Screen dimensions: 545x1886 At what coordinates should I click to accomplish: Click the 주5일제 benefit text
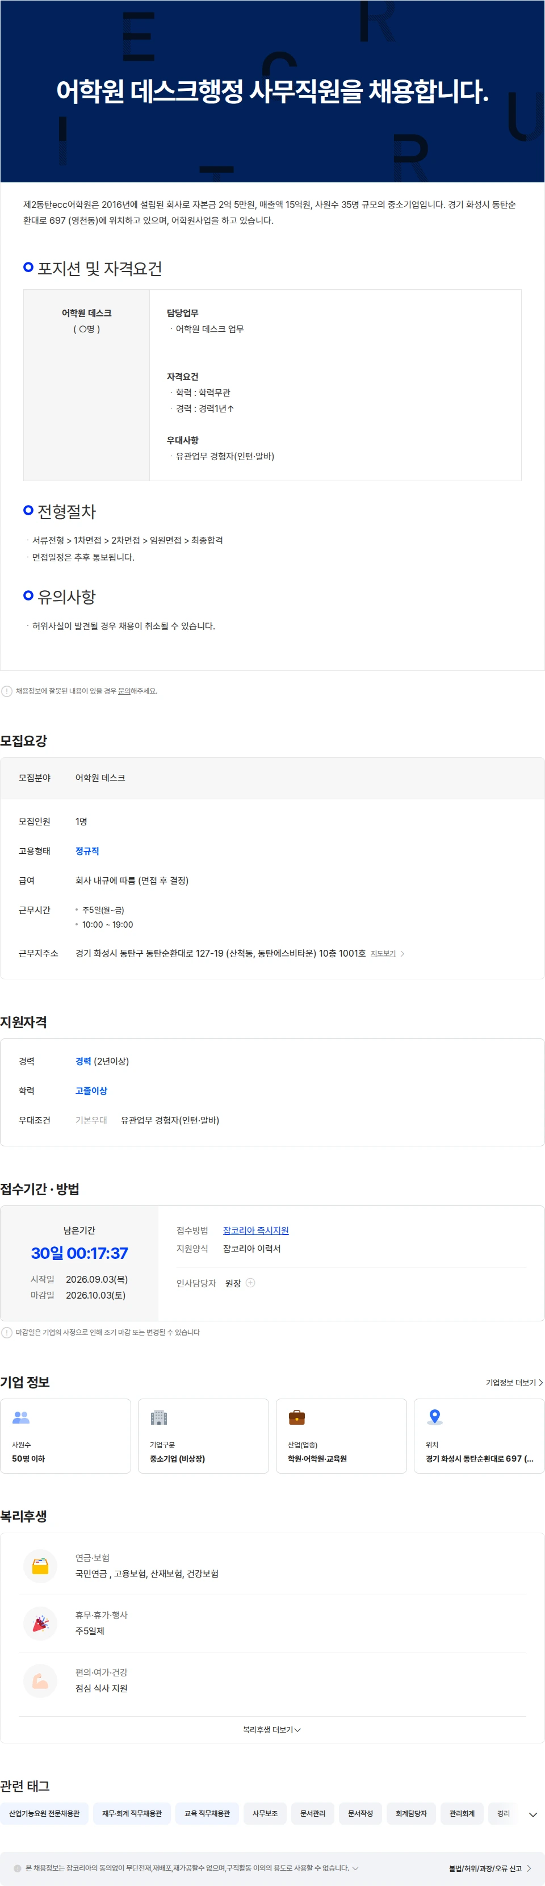click(90, 1630)
